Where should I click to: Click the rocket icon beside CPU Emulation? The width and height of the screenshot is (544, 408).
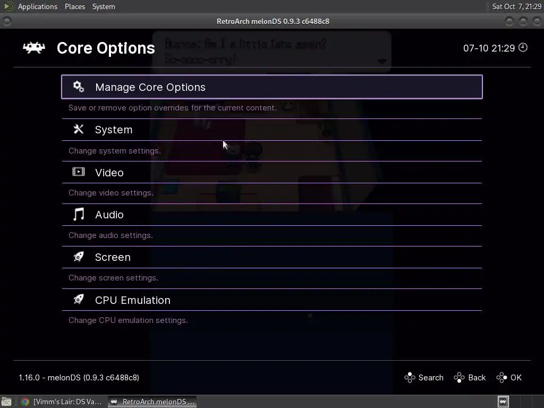[x=79, y=300]
